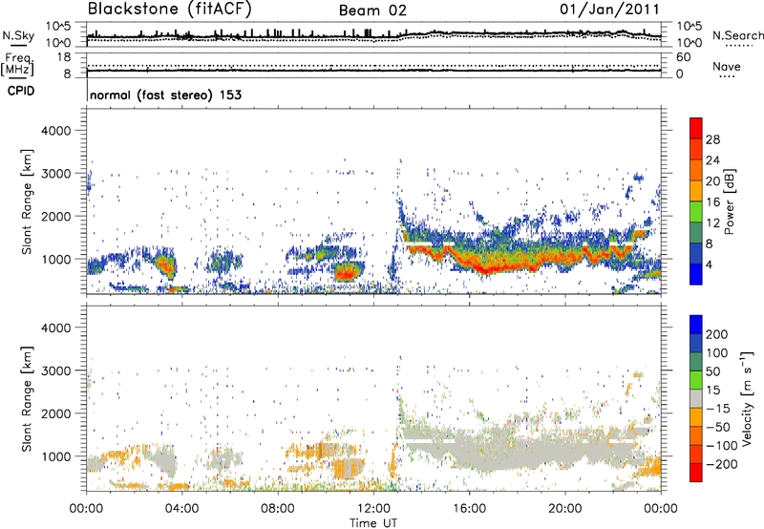Click the orange power patch near 11:00
Image resolution: width=764 pixels, height=529 pixels.
[x=347, y=272]
